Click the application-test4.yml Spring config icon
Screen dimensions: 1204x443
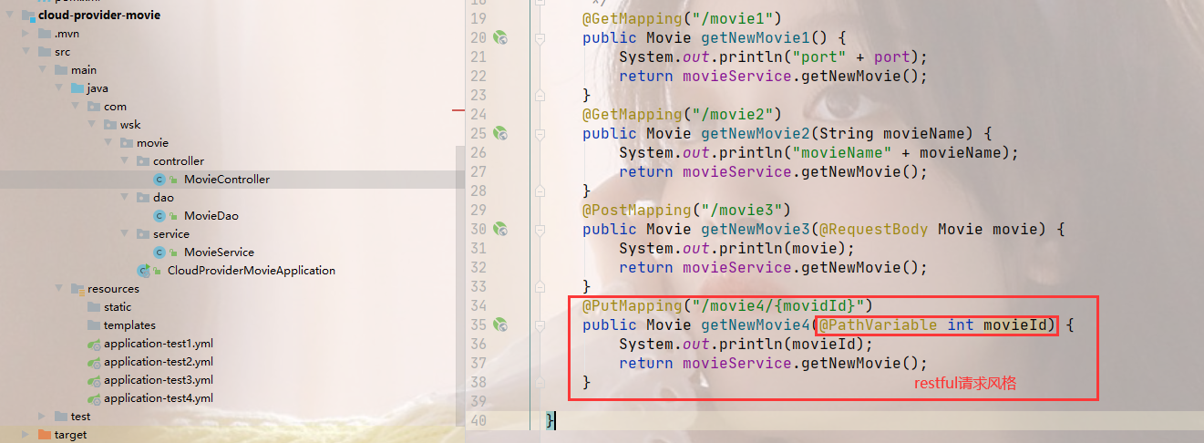[94, 398]
